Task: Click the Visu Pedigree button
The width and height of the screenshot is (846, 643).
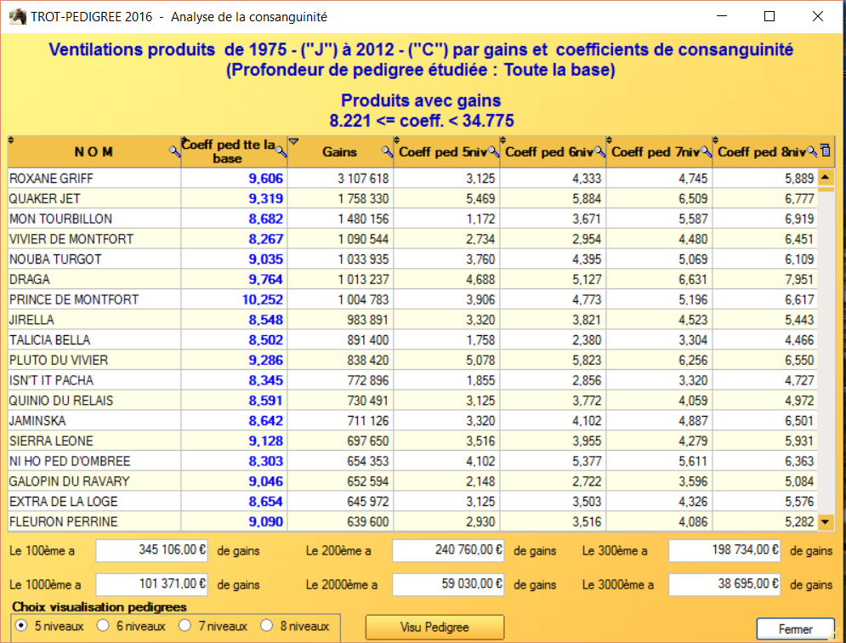Action: click(x=434, y=628)
